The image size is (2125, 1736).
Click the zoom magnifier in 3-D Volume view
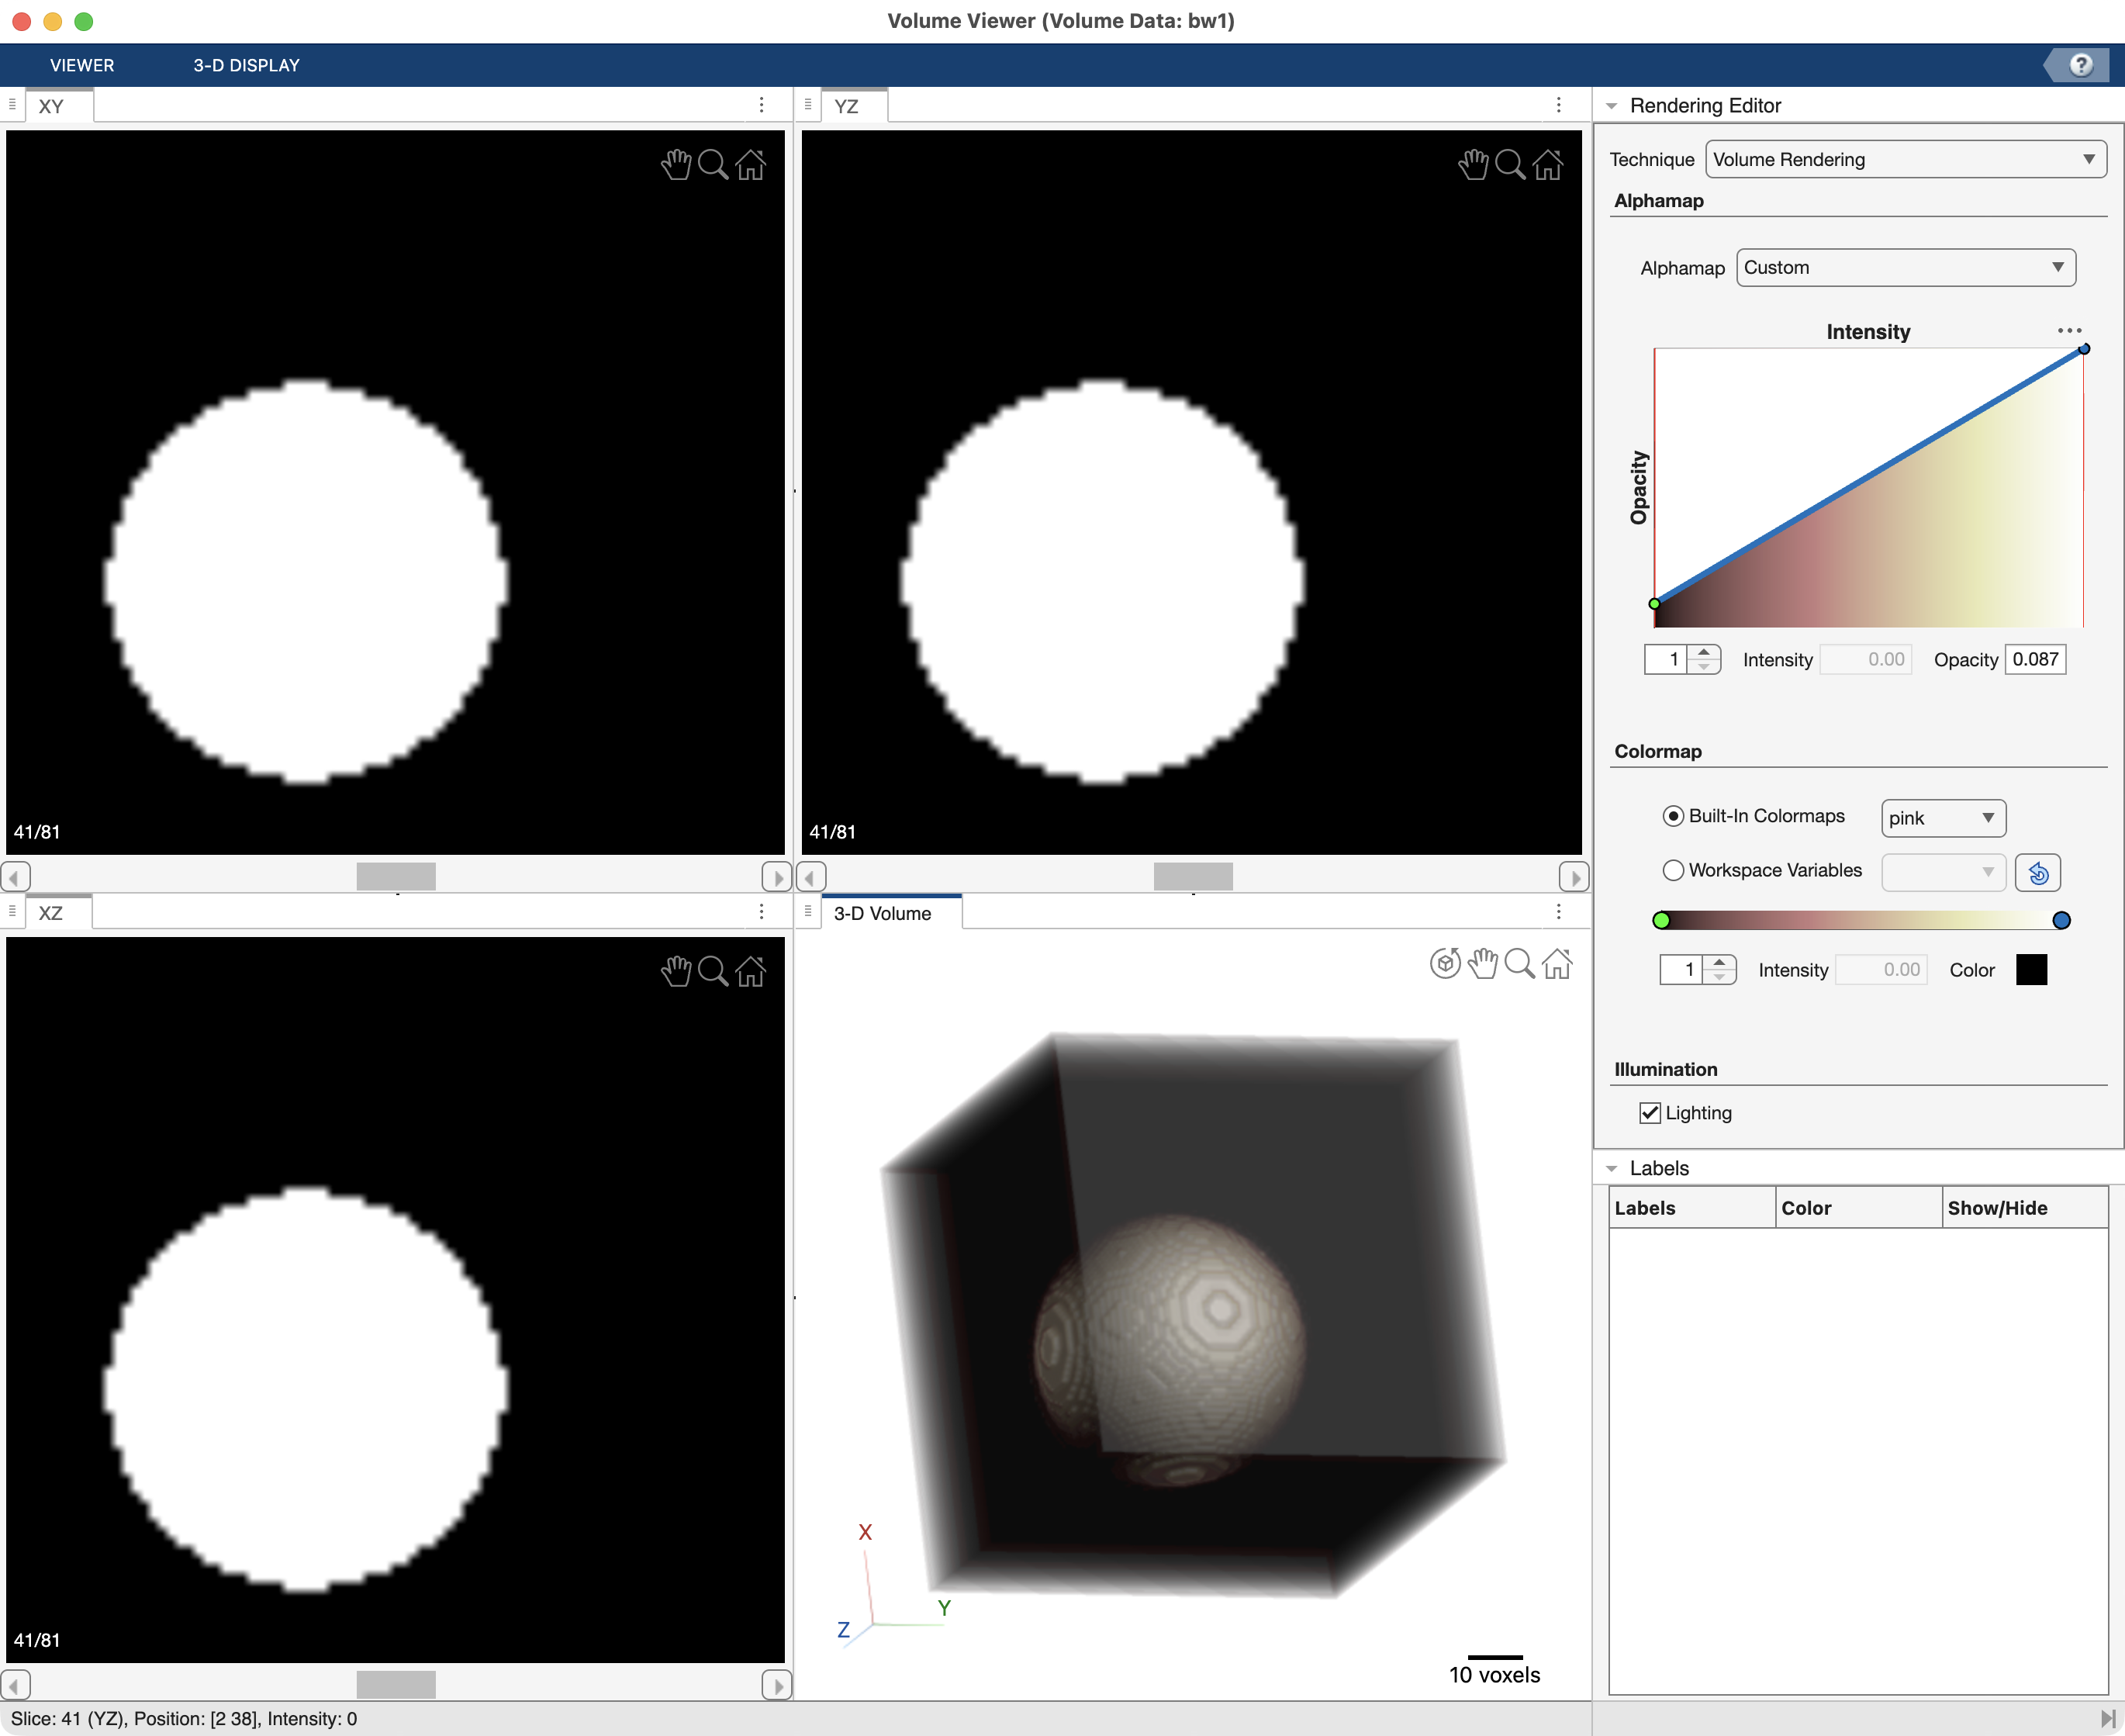tap(1519, 963)
